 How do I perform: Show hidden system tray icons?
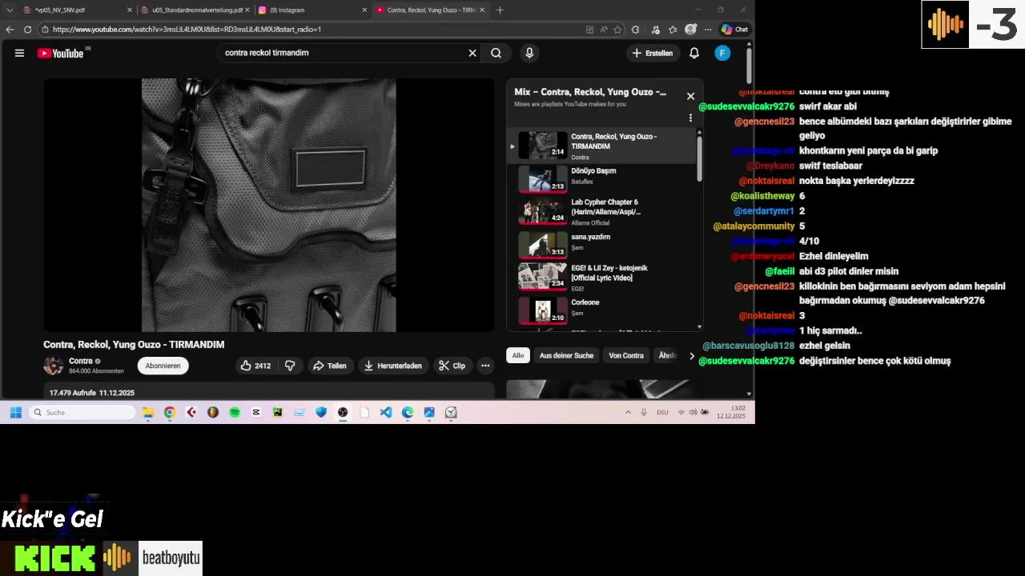628,412
